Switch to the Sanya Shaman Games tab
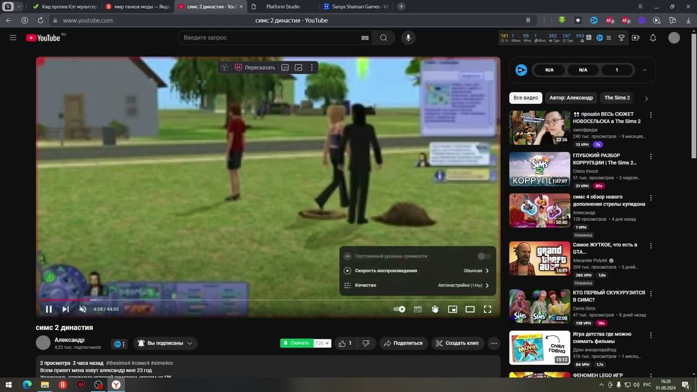697x392 pixels. [355, 7]
